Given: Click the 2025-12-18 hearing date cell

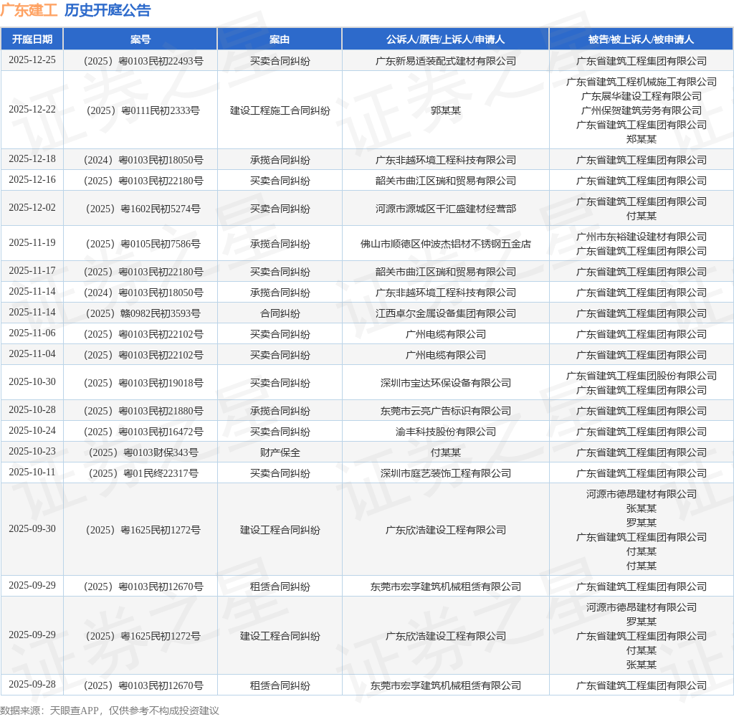Looking at the screenshot, I should click(32, 159).
